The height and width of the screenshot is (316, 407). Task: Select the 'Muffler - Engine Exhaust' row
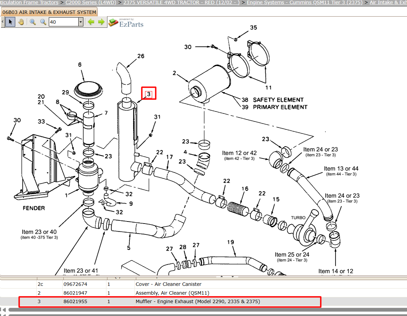click(x=203, y=301)
